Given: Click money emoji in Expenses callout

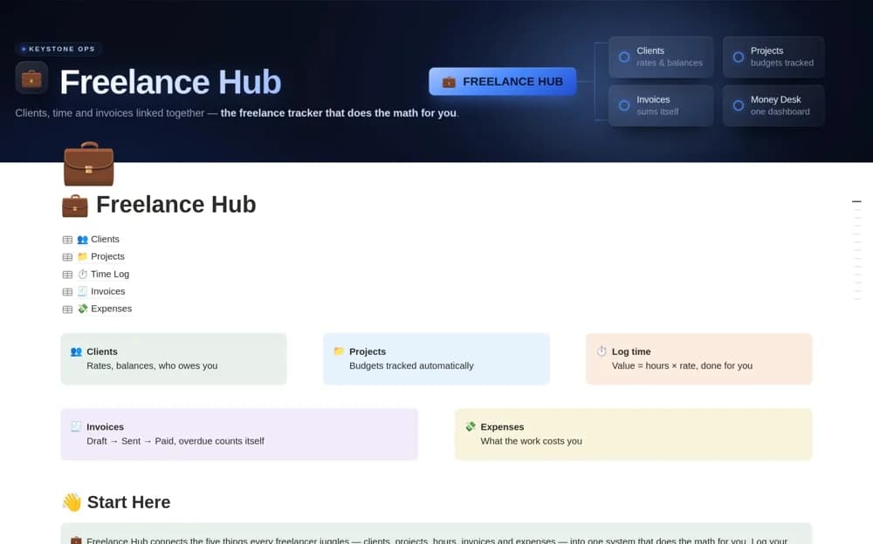Looking at the screenshot, I should 471,426.
